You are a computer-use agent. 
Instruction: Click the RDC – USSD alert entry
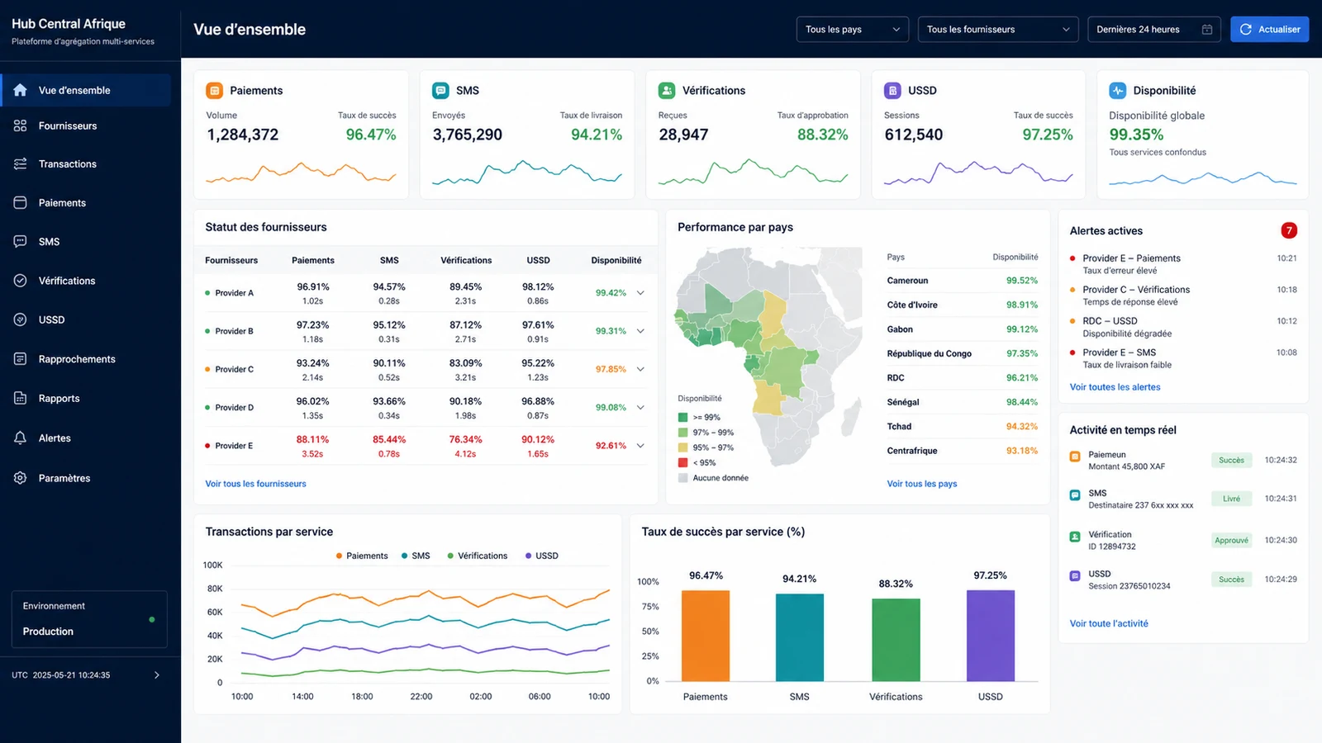click(1183, 327)
